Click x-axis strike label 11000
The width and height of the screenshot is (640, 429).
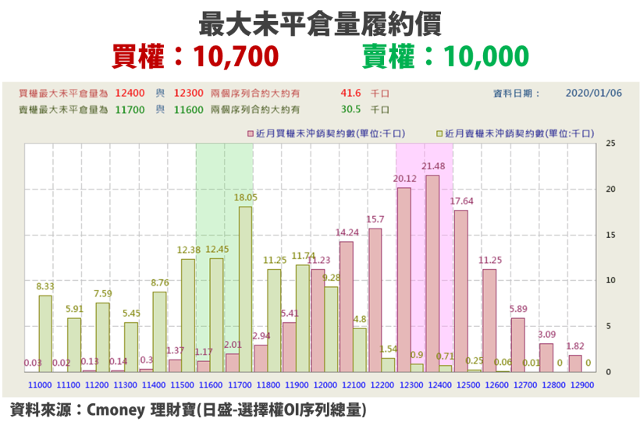pyautogui.click(x=40, y=385)
